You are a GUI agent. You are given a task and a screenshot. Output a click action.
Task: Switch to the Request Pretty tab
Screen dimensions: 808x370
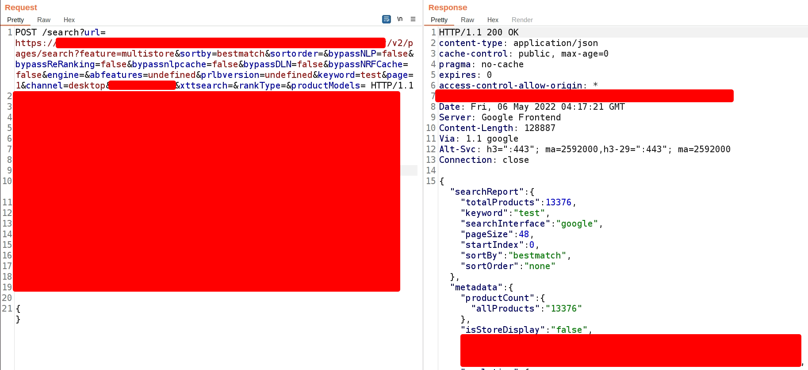point(15,20)
